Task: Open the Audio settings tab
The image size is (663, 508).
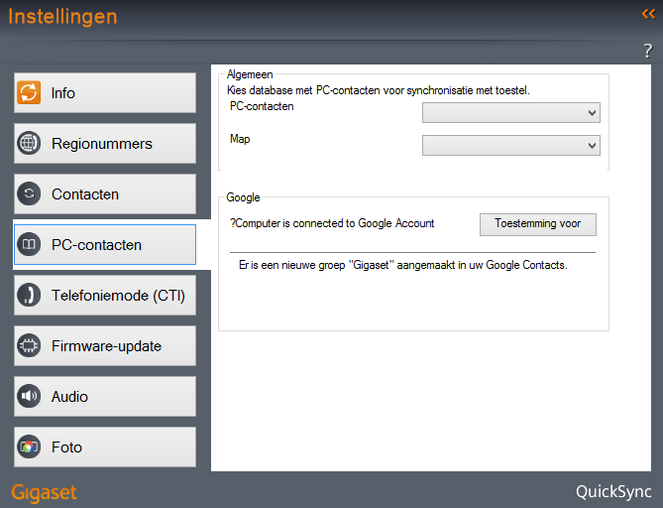Action: coord(105,396)
